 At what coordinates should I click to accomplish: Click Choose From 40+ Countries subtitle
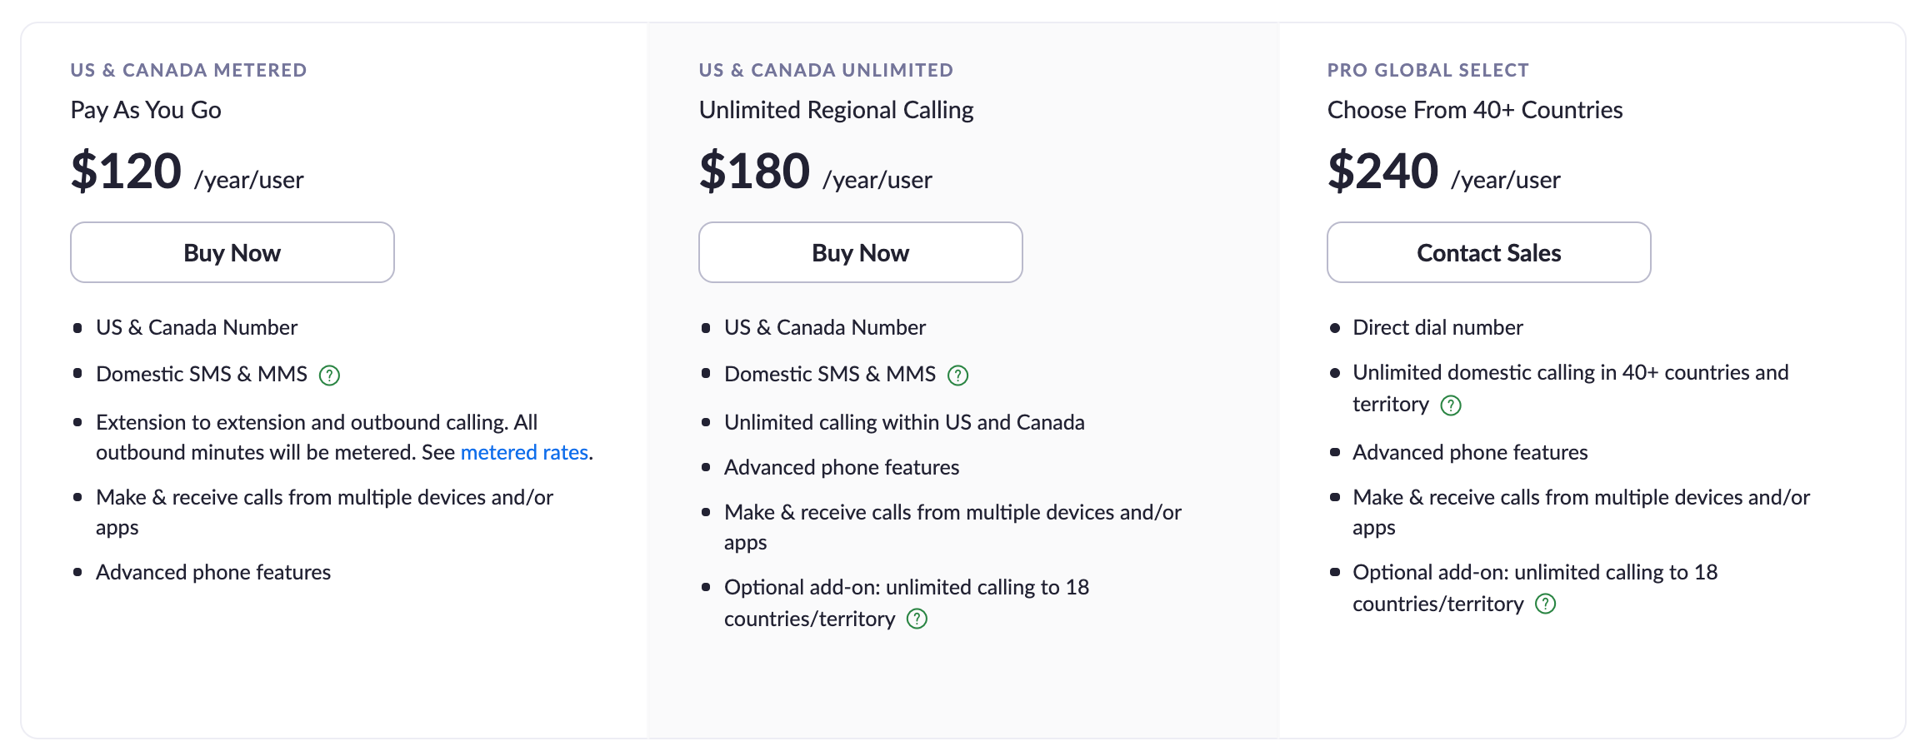click(1475, 110)
